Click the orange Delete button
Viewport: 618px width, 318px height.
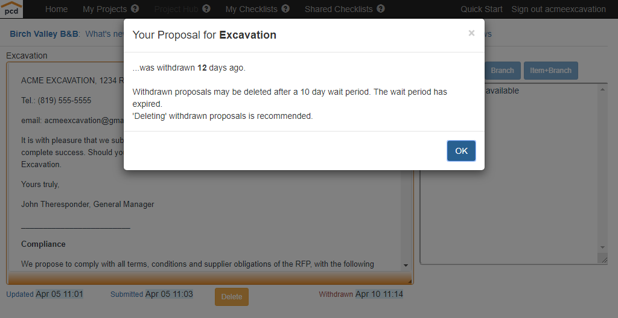(232, 297)
